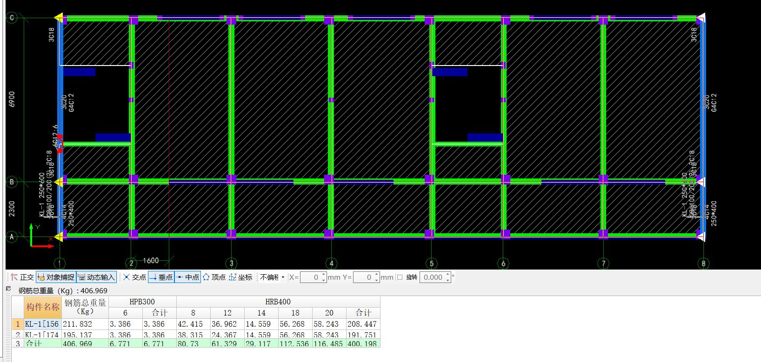Image resolution: width=761 pixels, height=362 pixels.
Task: Click the 钢筋总重量 (Kg): 406.969 summary text
Action: tap(63, 291)
